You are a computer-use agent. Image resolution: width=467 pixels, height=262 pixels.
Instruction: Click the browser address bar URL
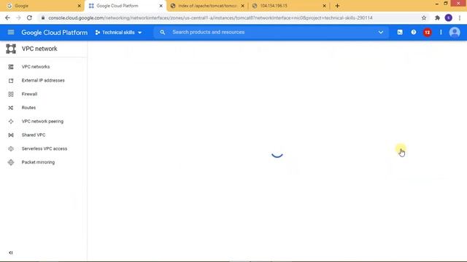pyautogui.click(x=210, y=17)
